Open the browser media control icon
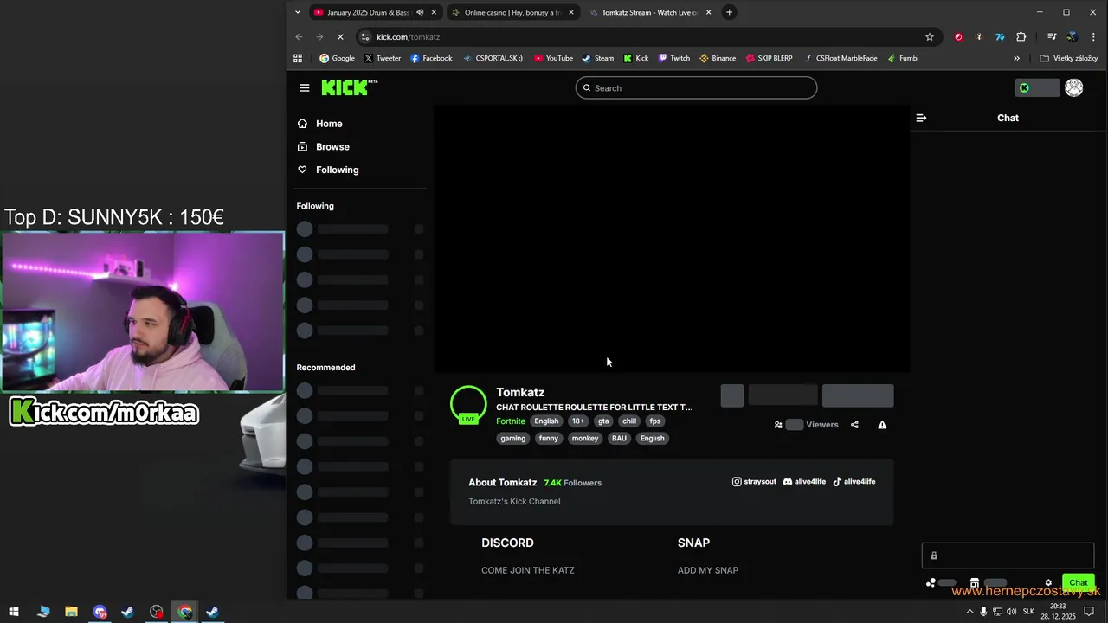 (x=1051, y=37)
